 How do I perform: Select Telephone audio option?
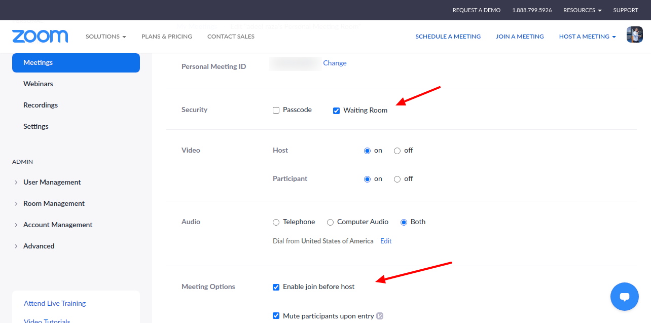point(276,222)
